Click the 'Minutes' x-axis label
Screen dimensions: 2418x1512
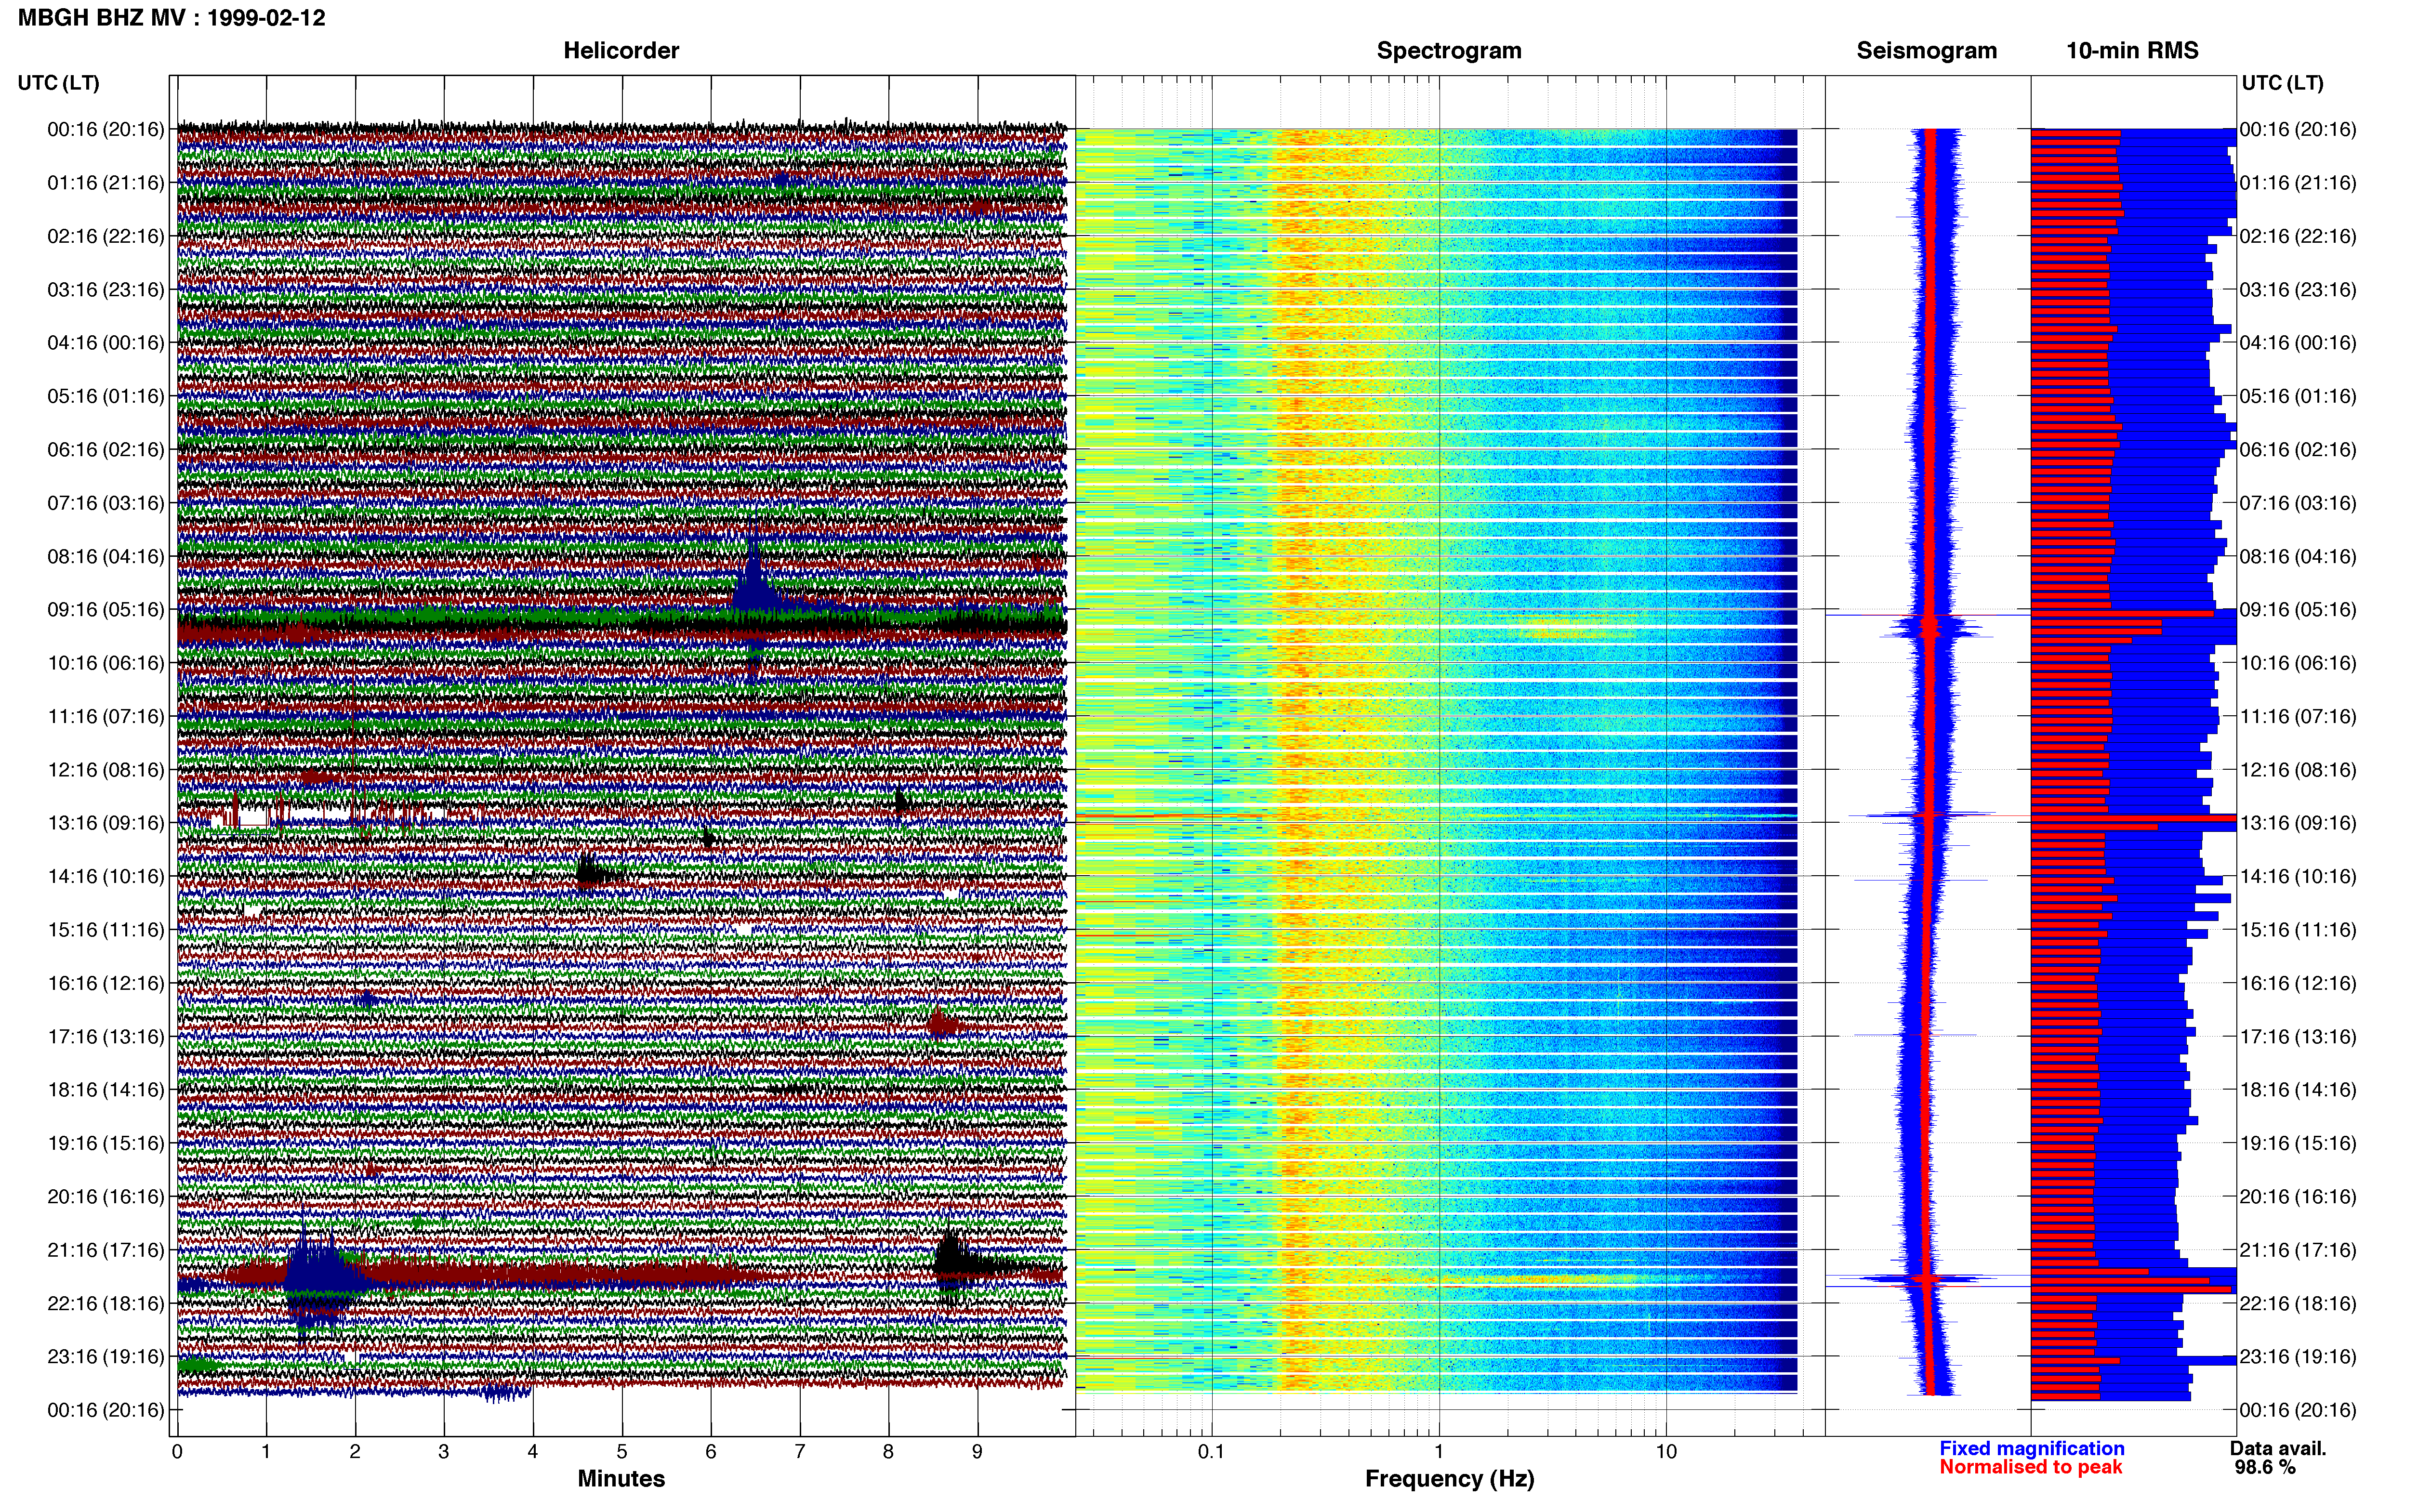point(621,1478)
